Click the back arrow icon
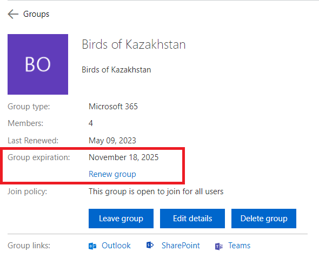Viewport: 319px width, 271px height. click(13, 14)
